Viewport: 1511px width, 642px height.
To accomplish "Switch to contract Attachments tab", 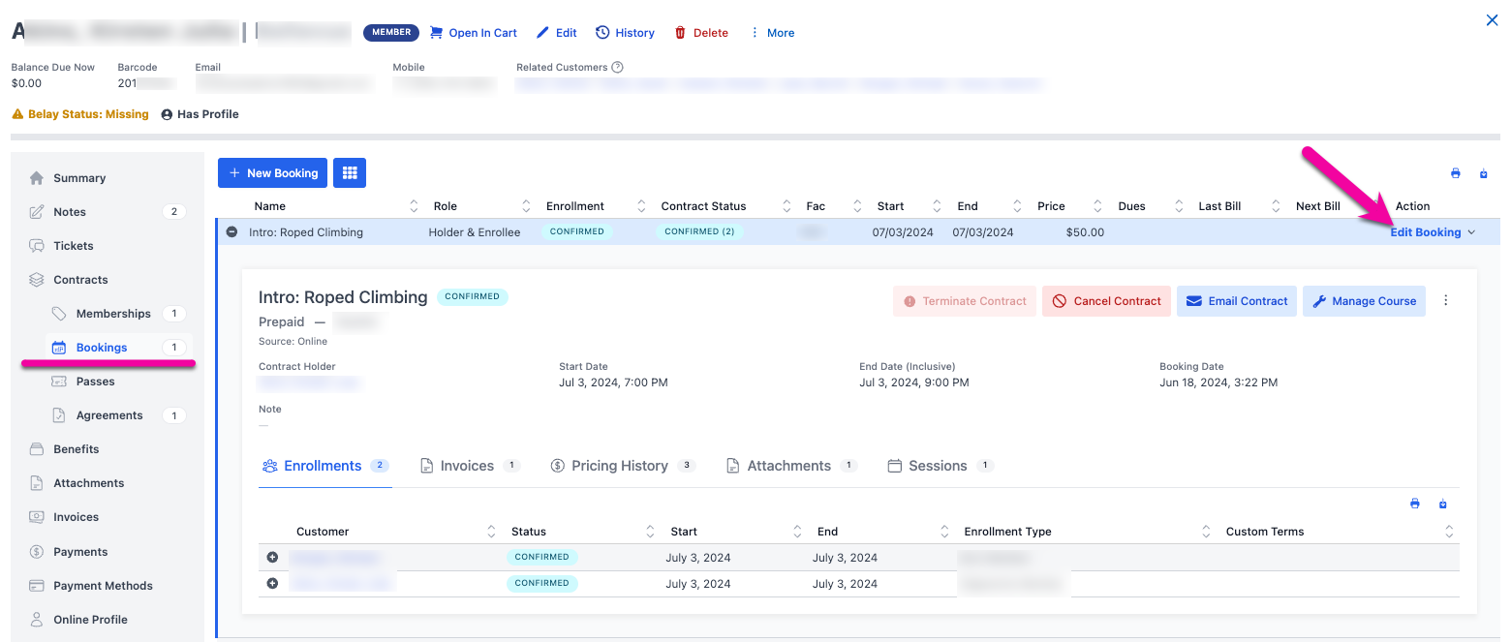I will (x=791, y=466).
